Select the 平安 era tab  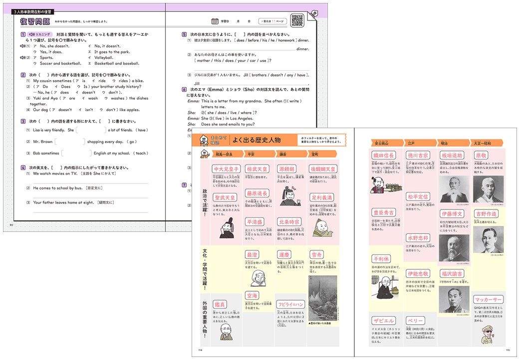[259, 154]
